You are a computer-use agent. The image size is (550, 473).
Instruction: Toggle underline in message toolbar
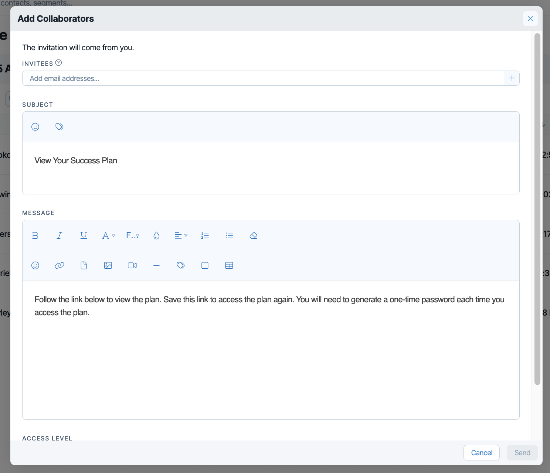click(x=84, y=235)
